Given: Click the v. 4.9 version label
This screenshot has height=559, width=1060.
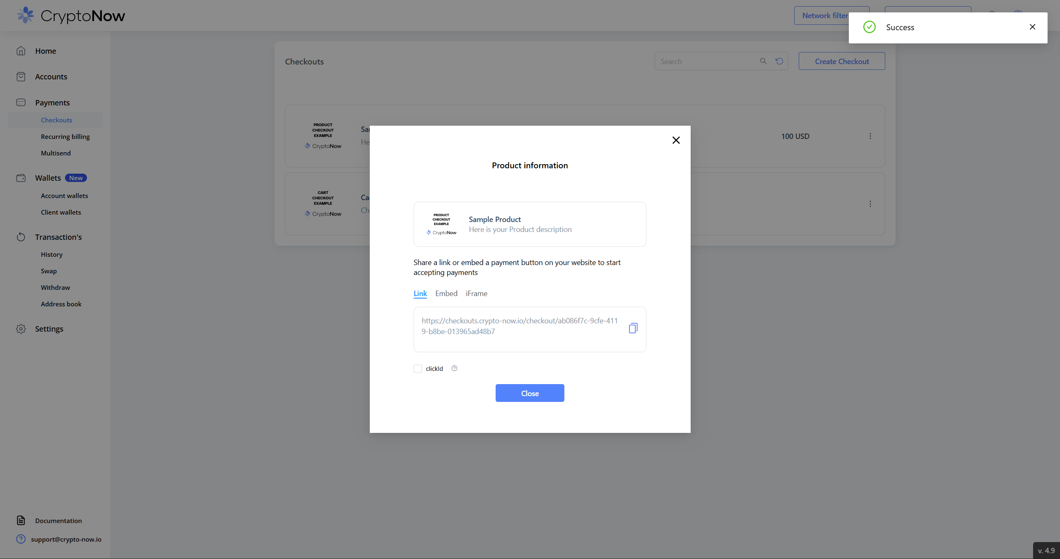Looking at the screenshot, I should [1046, 551].
